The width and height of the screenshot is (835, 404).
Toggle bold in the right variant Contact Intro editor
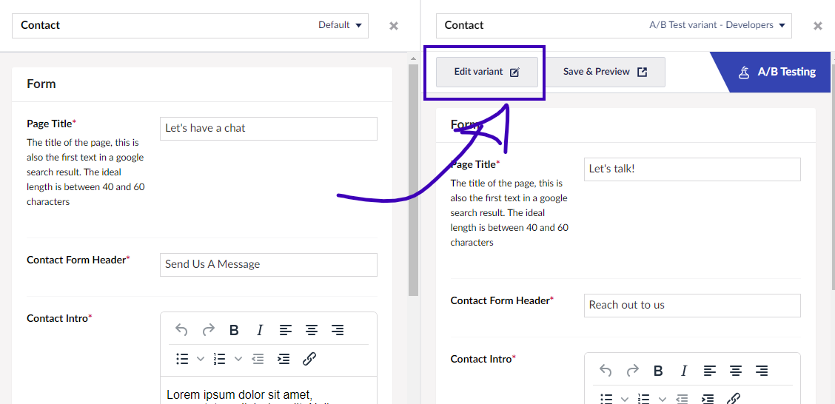pos(658,371)
